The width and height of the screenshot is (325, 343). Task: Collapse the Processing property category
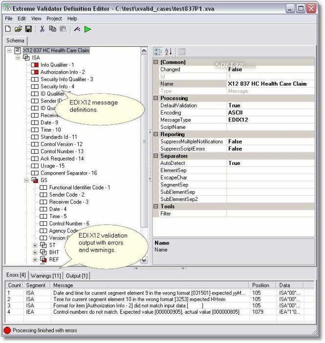[155, 98]
